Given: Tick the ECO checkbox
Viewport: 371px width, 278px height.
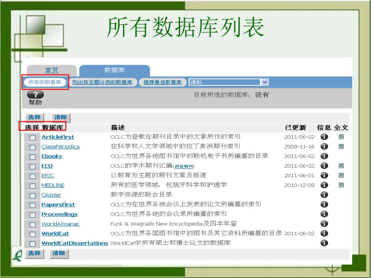Looking at the screenshot, I should click(32, 167).
